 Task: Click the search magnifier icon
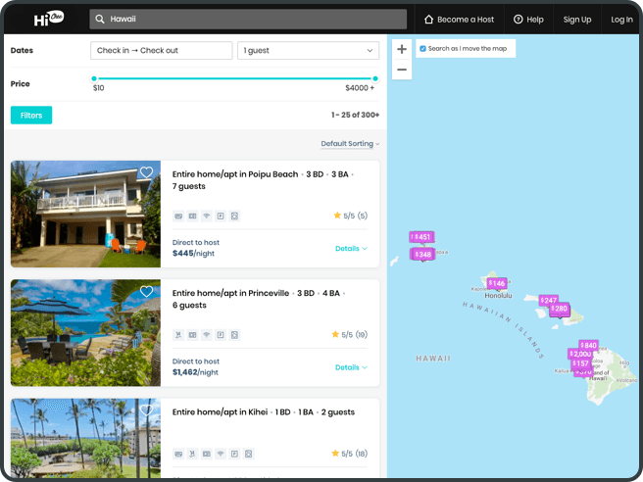pyautogui.click(x=100, y=19)
